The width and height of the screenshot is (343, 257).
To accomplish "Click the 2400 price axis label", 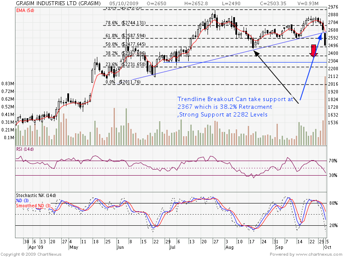I will click(x=333, y=53).
